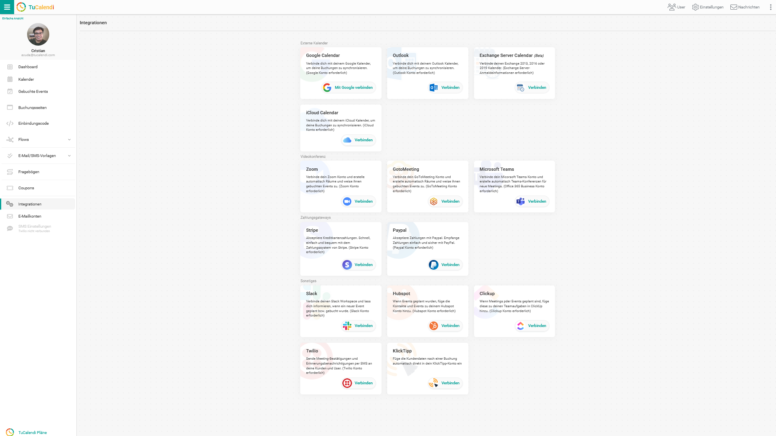This screenshot has width=776, height=436.
Task: Connect Outlook calendar account
Action: click(445, 87)
